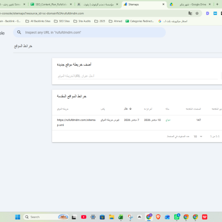222x222 pixels.
Task: Open WPS Office from the taskbar
Action: (205, 217)
